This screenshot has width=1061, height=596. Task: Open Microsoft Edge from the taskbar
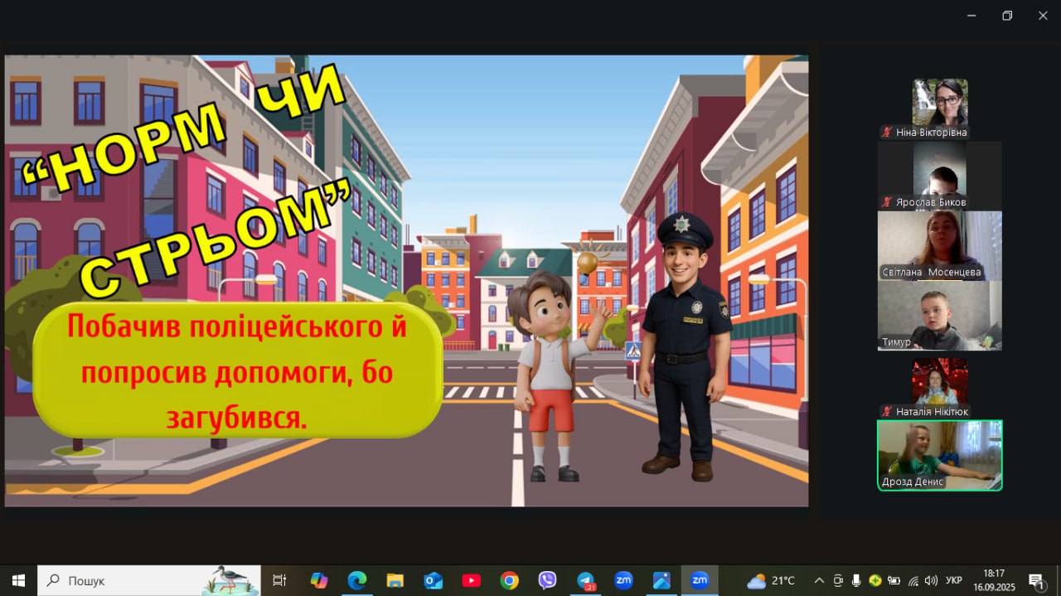coord(356,580)
